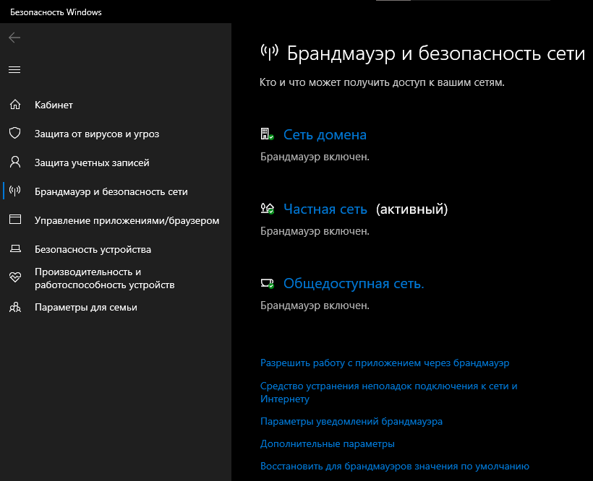Open Производительность и работоспособность устройств

coord(105,278)
